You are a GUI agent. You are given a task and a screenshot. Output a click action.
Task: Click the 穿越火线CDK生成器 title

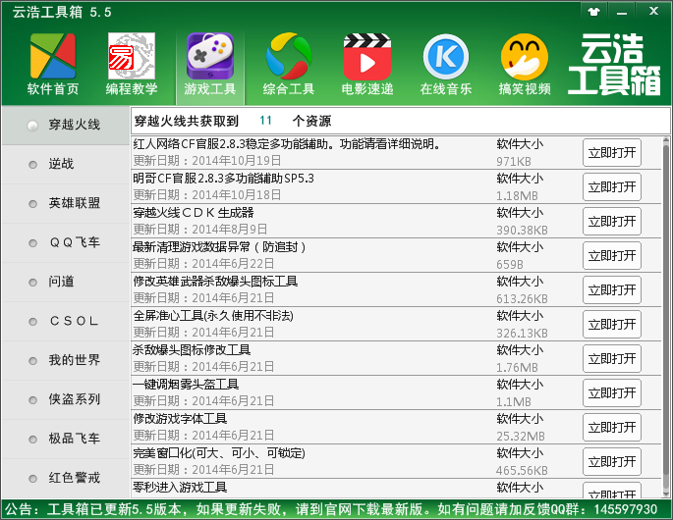194,213
